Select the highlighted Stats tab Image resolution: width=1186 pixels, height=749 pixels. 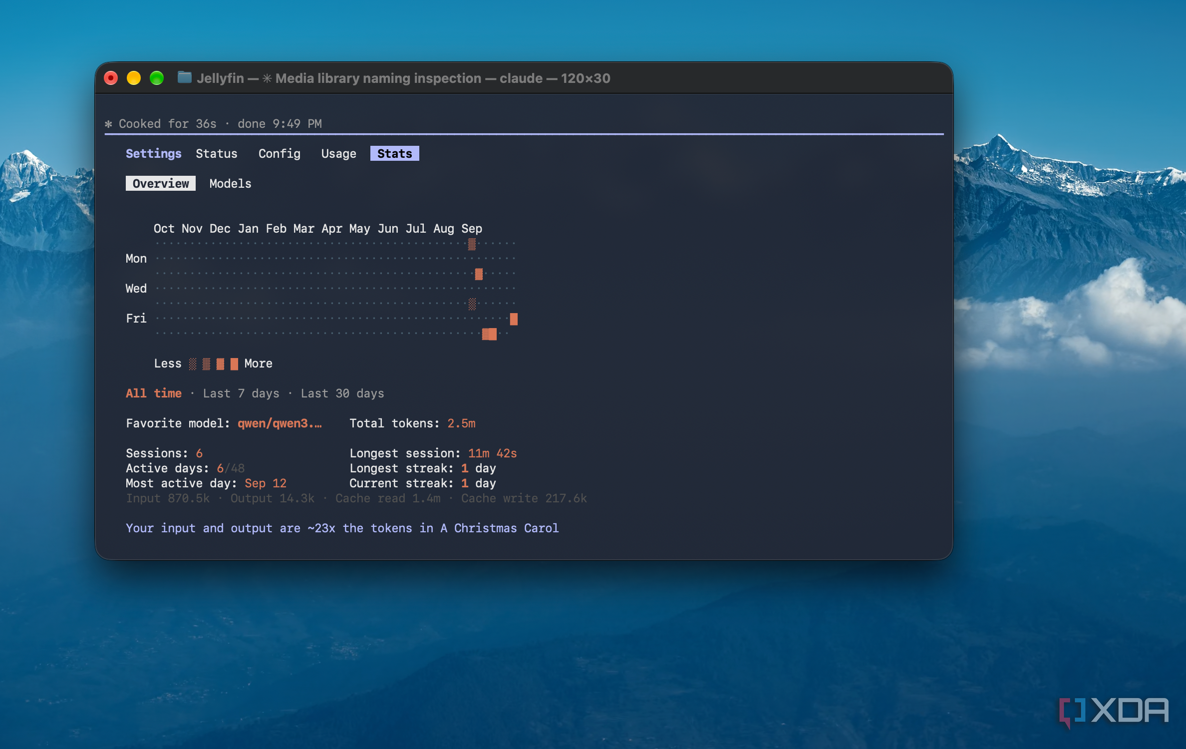[x=395, y=153]
